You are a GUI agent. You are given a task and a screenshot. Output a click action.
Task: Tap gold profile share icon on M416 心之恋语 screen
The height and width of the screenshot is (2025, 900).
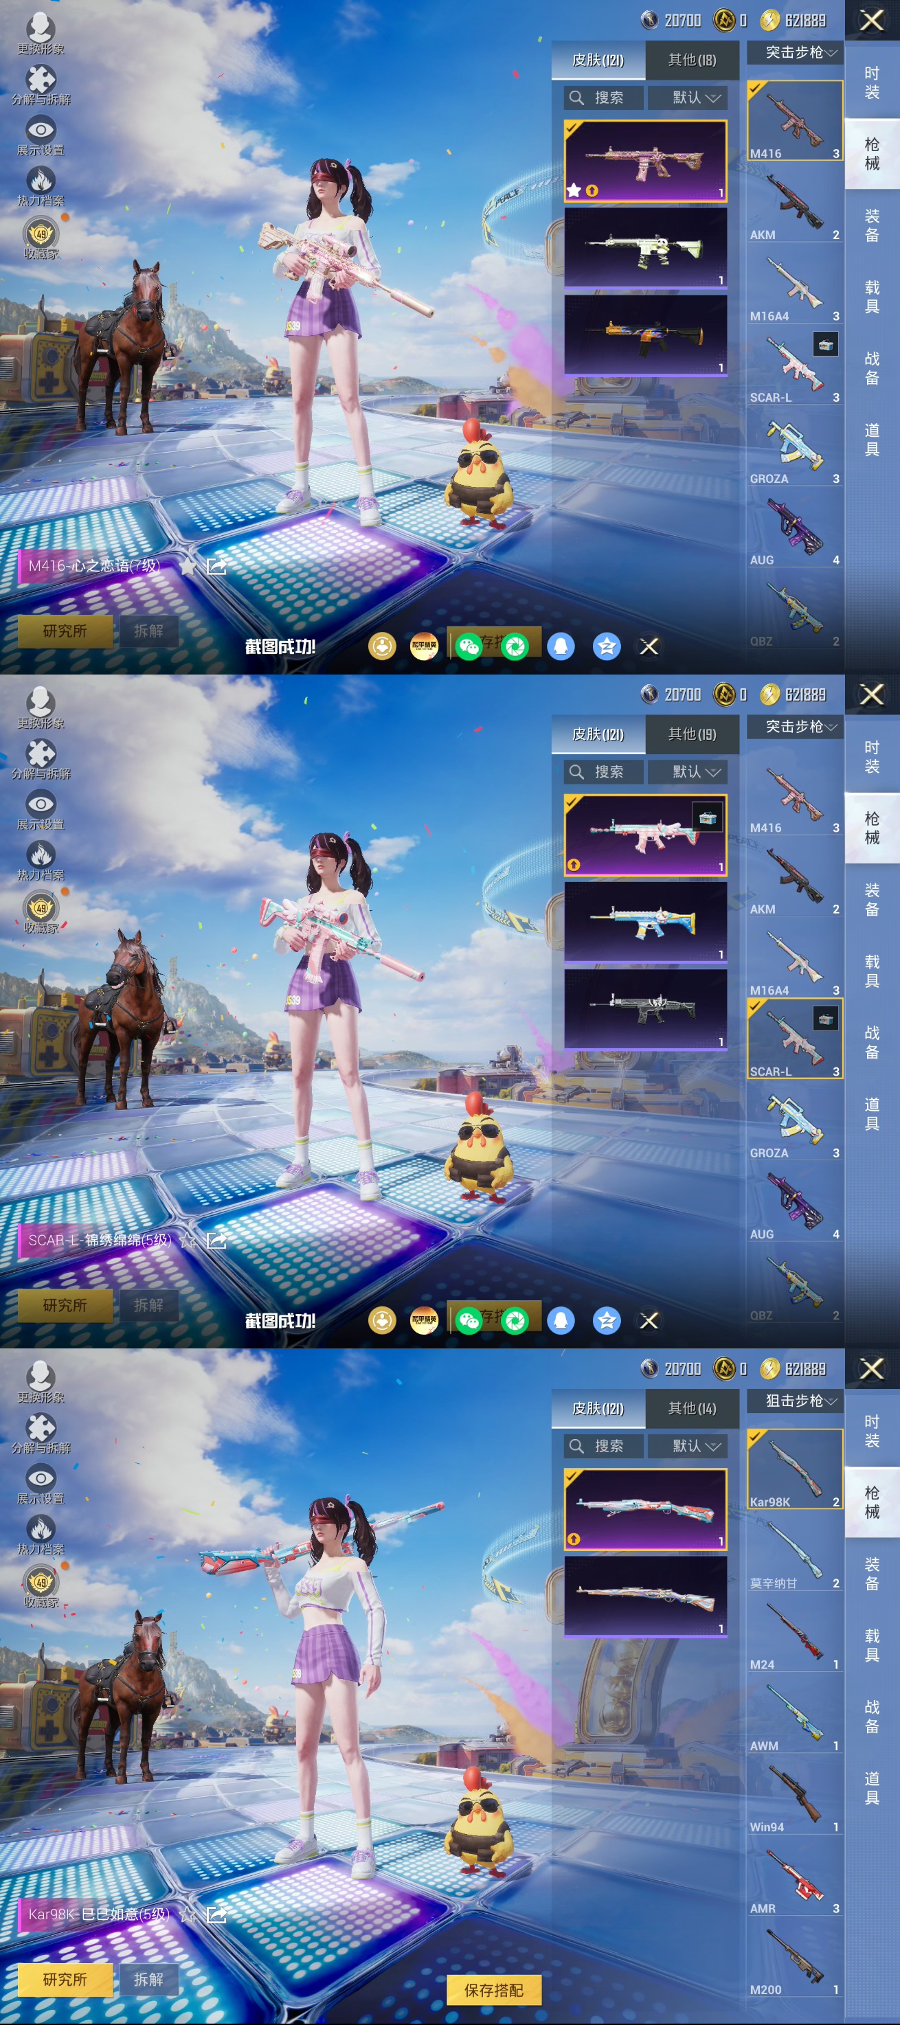click(382, 646)
